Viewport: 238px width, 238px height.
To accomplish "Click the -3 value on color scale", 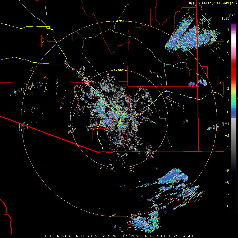I will (x=227, y=147).
